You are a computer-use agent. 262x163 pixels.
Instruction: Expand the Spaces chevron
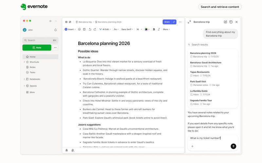tap(24, 86)
